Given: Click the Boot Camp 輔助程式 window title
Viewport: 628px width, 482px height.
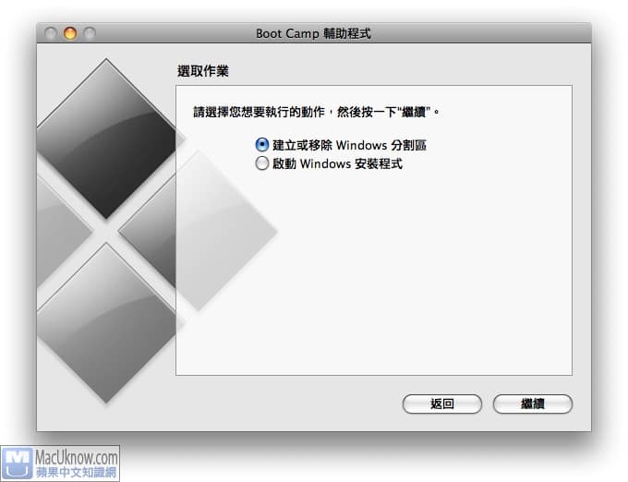Looking at the screenshot, I should 313,33.
